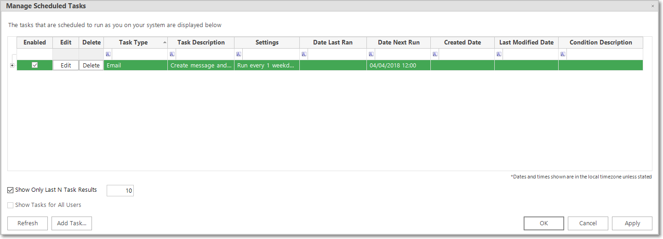This screenshot has width=663, height=239.
Task: Sort by the Task Description column header
Action: pyautogui.click(x=201, y=42)
